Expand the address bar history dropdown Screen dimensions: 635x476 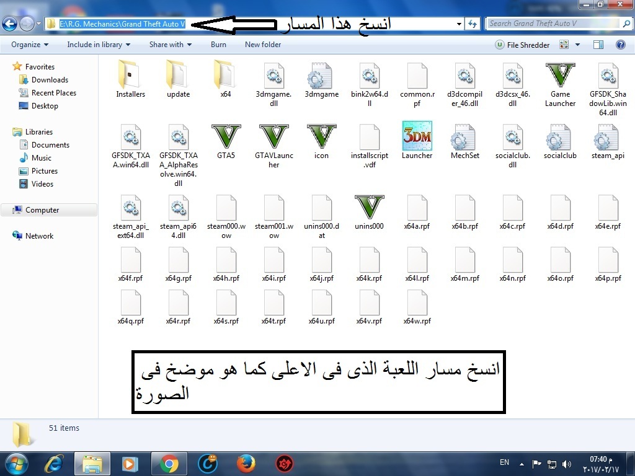[459, 24]
